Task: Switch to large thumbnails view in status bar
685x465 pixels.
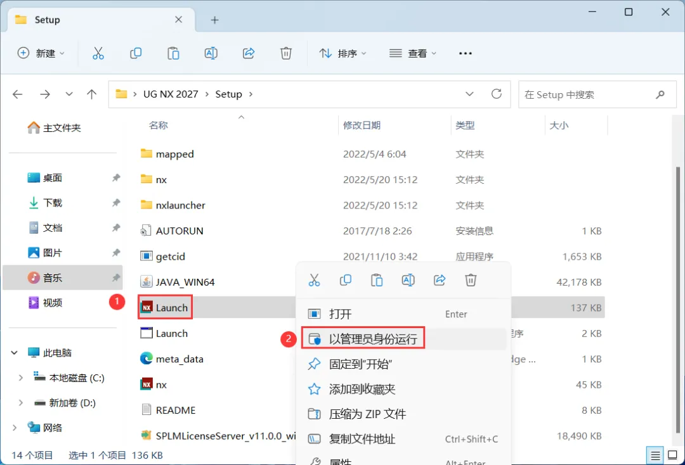Action: click(673, 455)
